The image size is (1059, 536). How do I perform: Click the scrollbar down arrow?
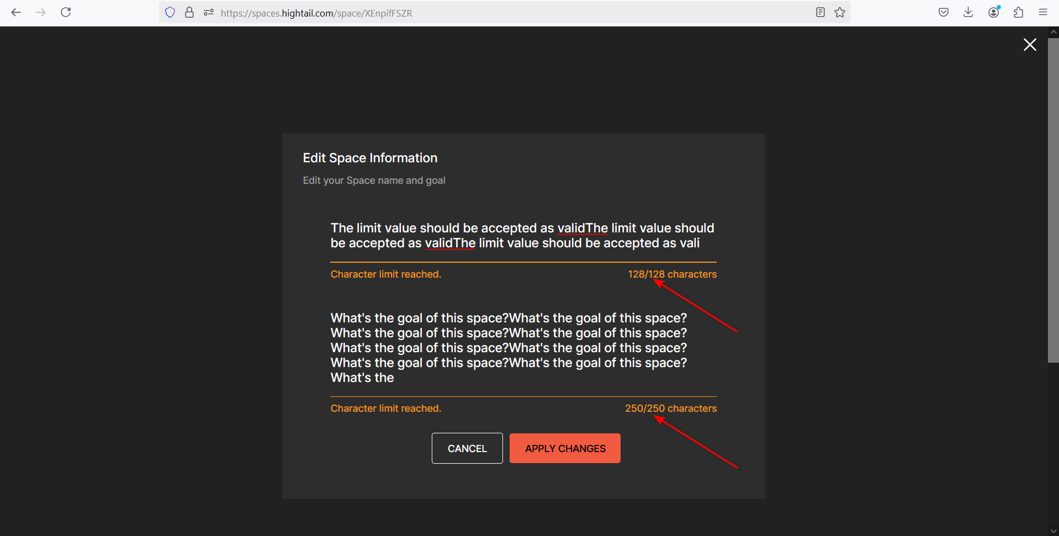(1053, 531)
